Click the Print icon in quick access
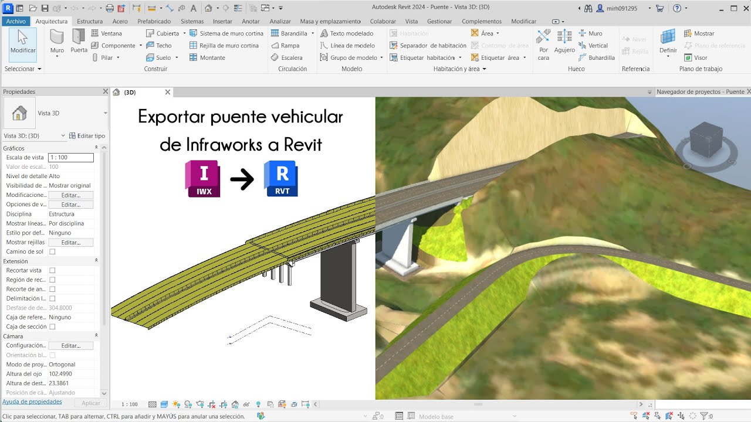This screenshot has width=751, height=422. coord(110,8)
